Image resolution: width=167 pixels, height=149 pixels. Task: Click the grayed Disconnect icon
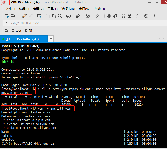[x=31, y=16]
